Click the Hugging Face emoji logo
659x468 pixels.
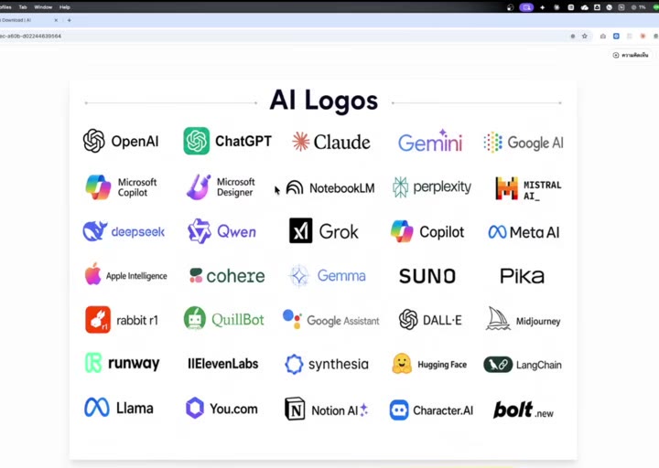point(402,364)
